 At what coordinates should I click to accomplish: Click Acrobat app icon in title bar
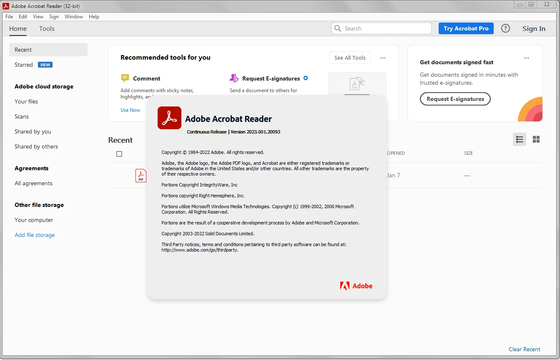click(6, 6)
